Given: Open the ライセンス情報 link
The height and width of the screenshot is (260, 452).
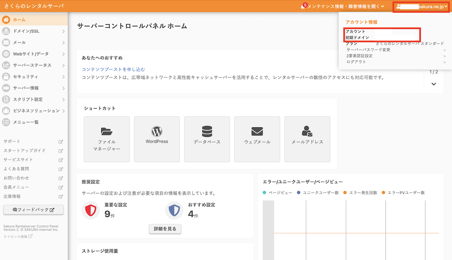Looking at the screenshot, I should (x=18, y=236).
